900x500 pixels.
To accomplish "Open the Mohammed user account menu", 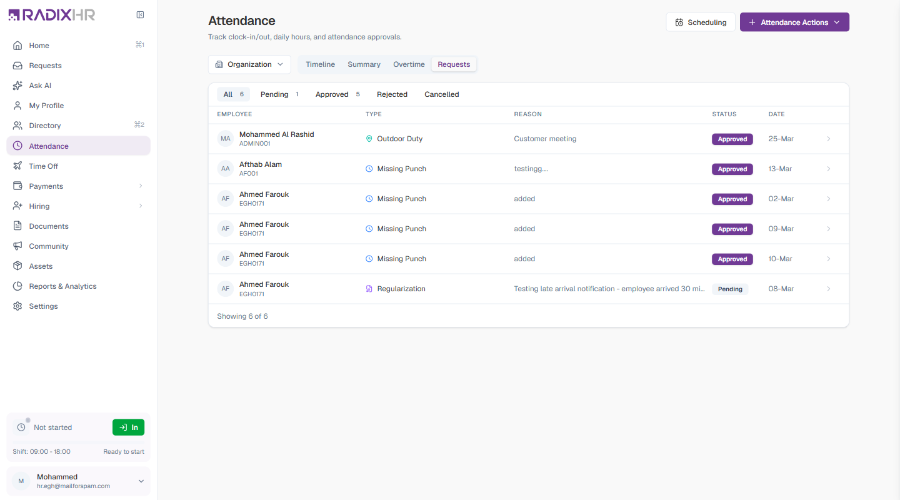I will tap(78, 481).
